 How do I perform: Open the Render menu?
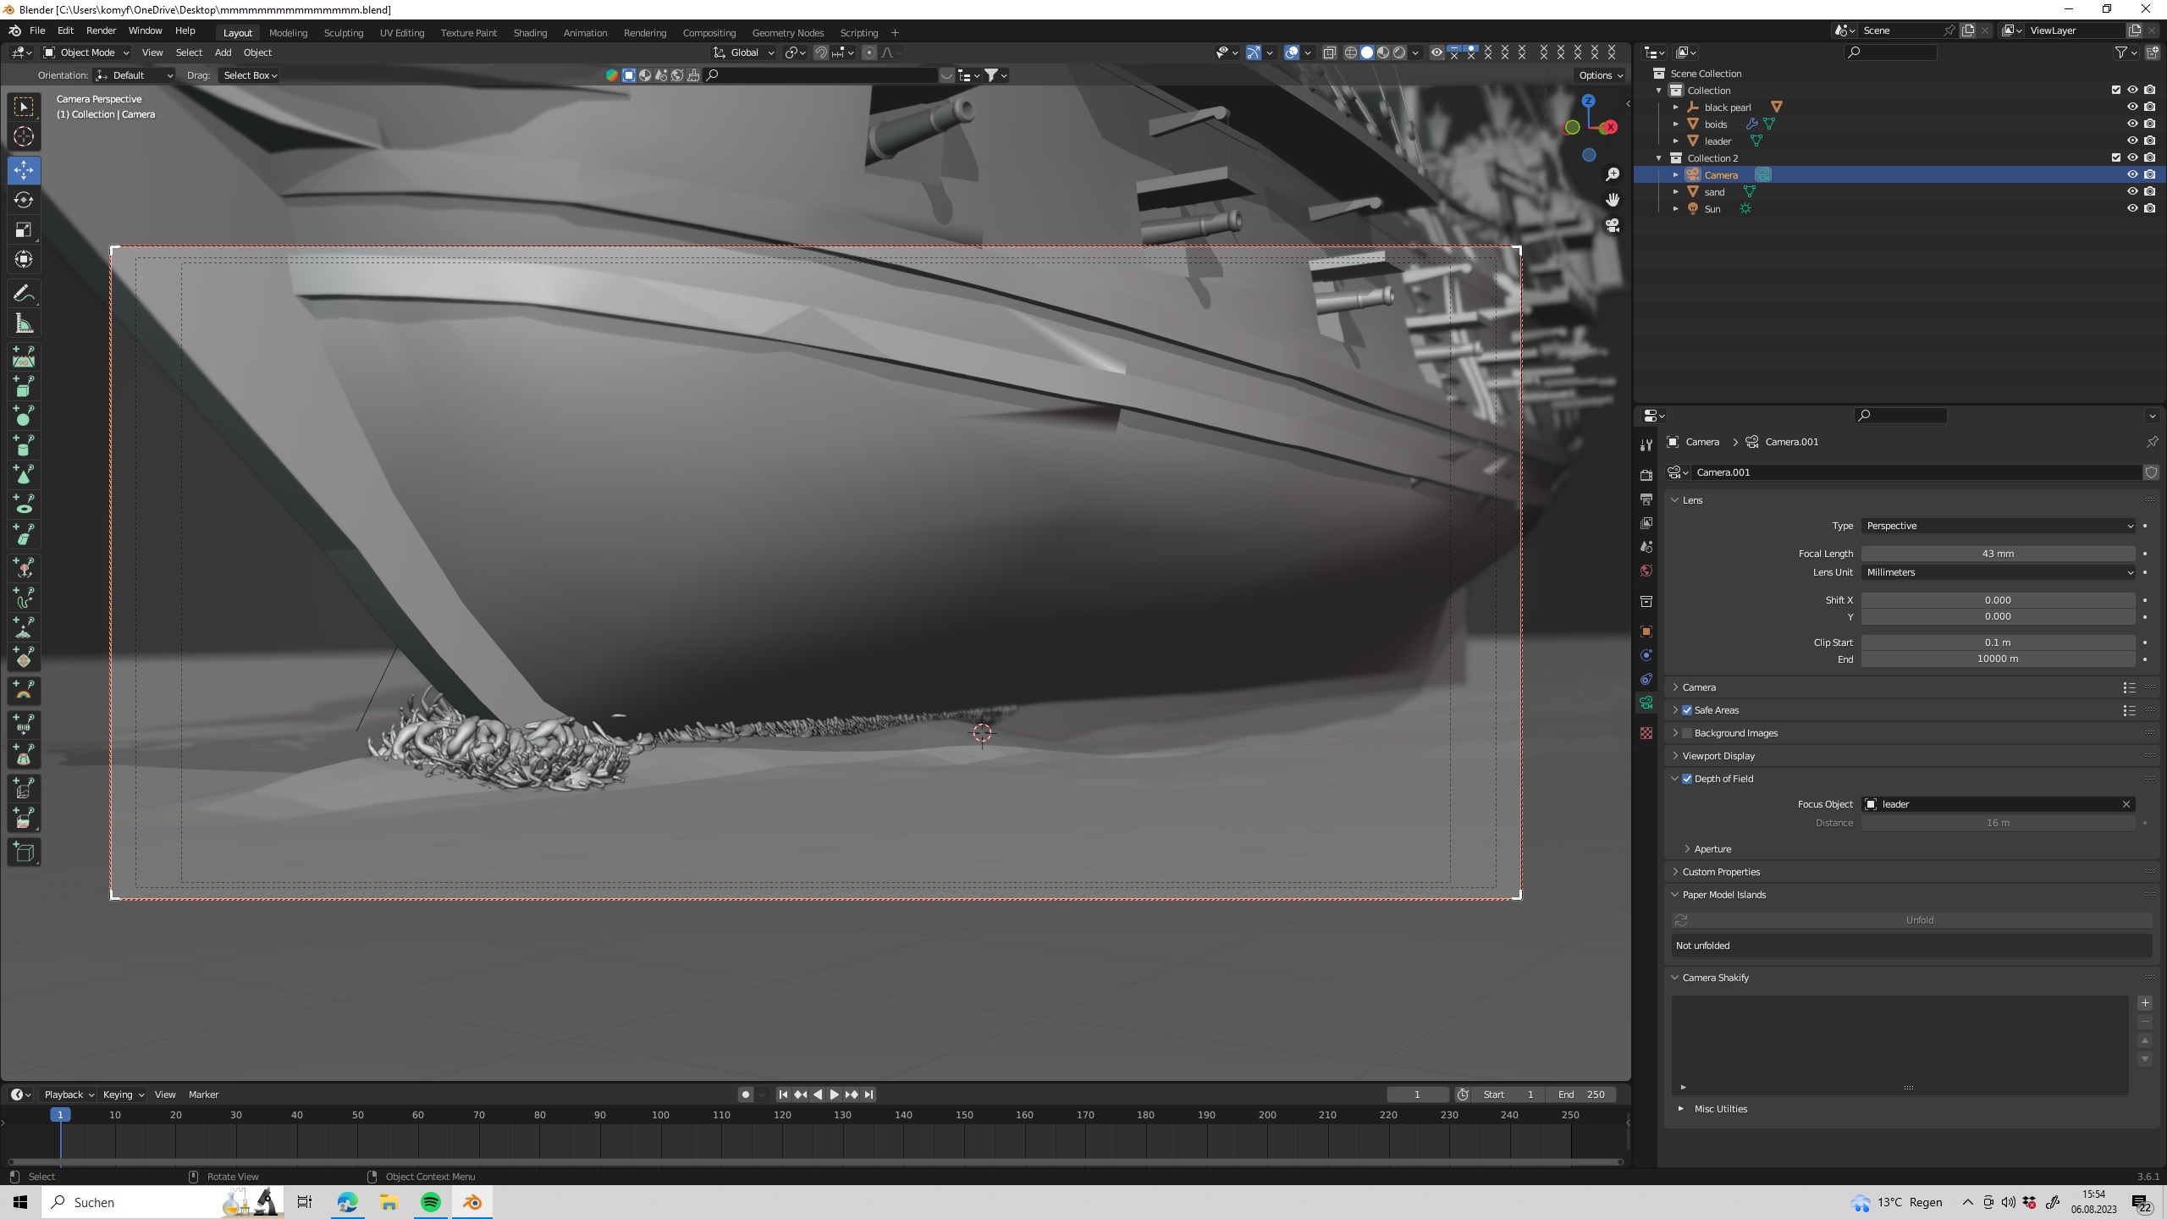101,30
